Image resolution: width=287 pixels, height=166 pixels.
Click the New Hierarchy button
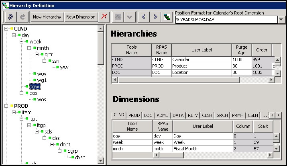click(47, 17)
